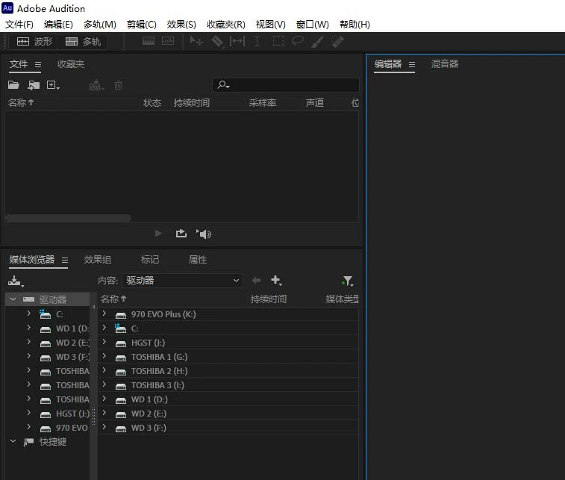Open the 收藏夹(R) menu

point(226,25)
